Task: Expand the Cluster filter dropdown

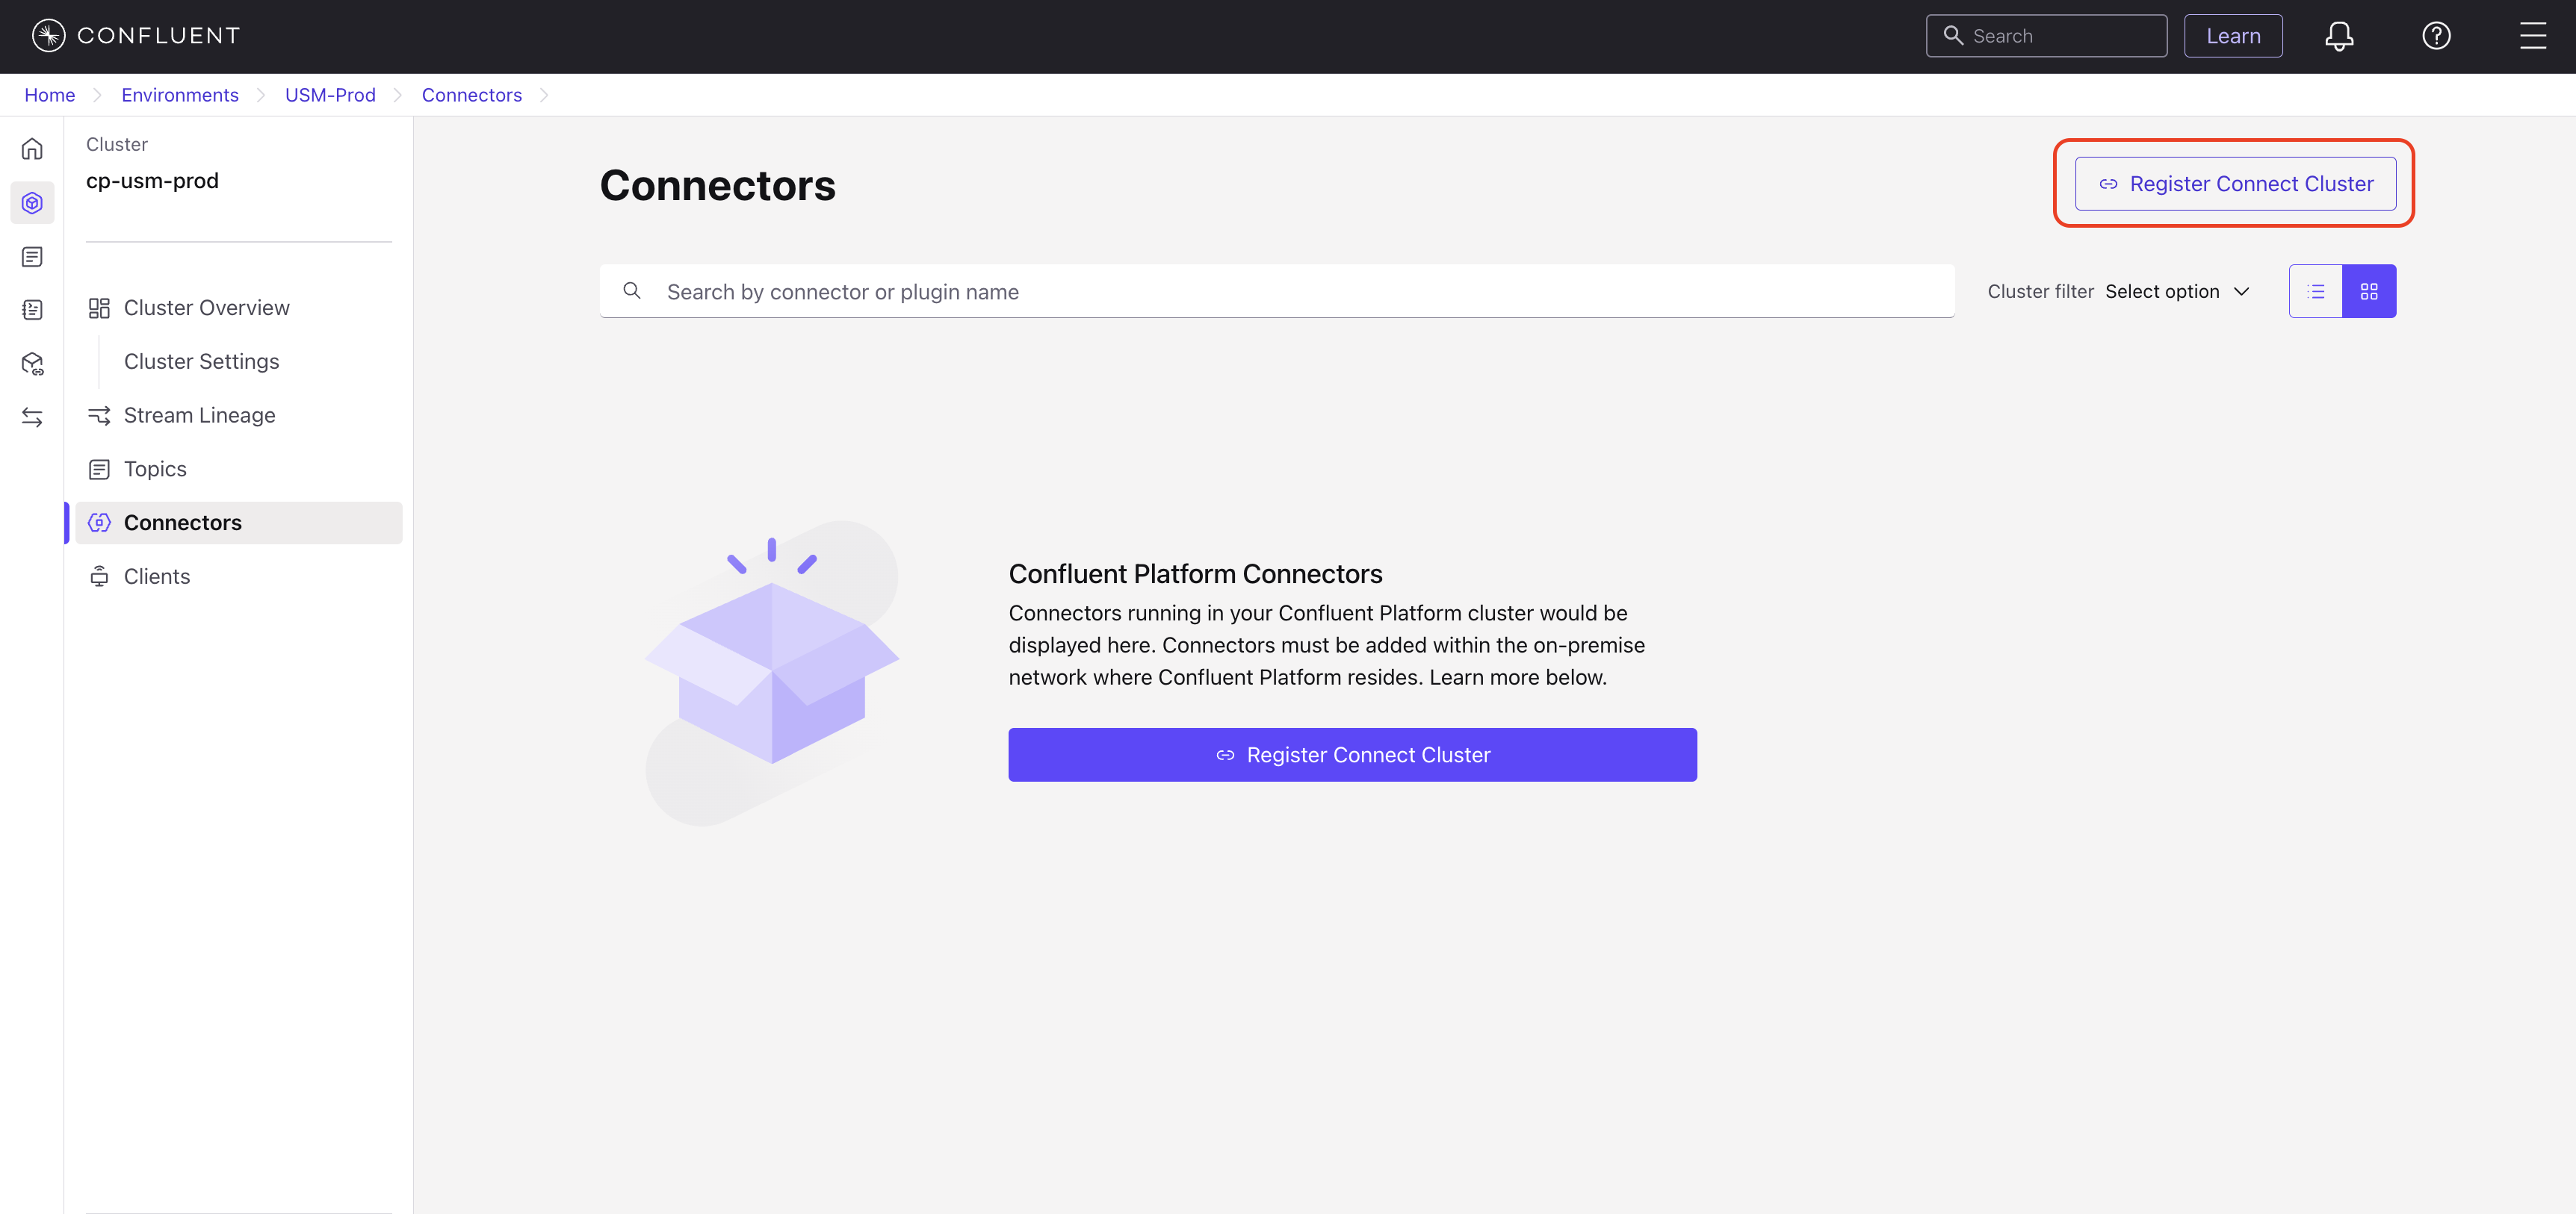Action: (2176, 290)
